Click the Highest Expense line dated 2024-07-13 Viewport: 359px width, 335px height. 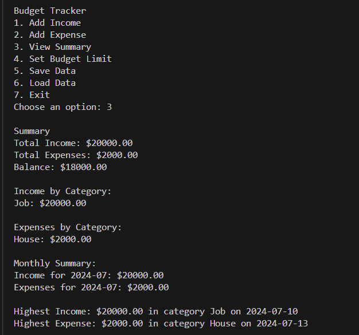click(161, 324)
